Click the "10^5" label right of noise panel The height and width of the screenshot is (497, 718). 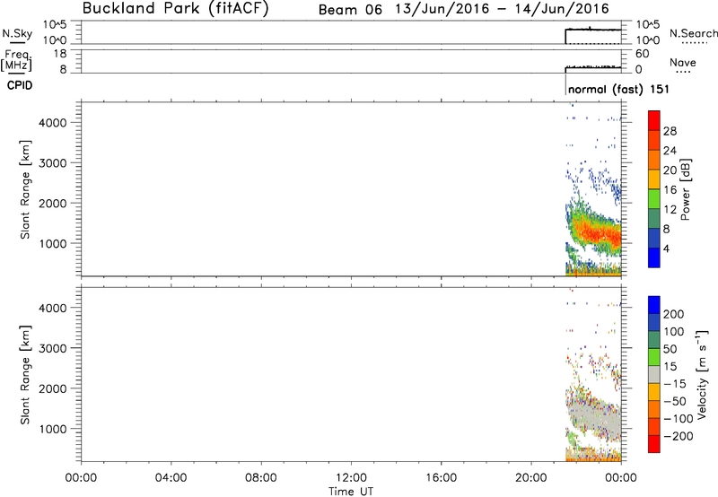coord(648,24)
